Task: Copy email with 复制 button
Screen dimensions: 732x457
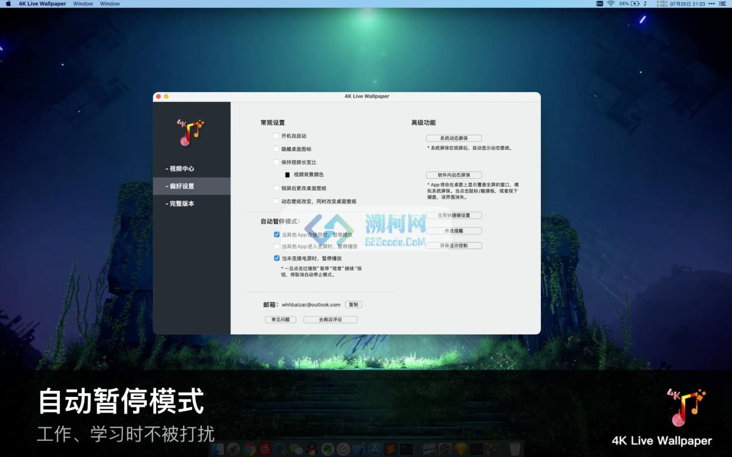Action: pyautogui.click(x=353, y=304)
